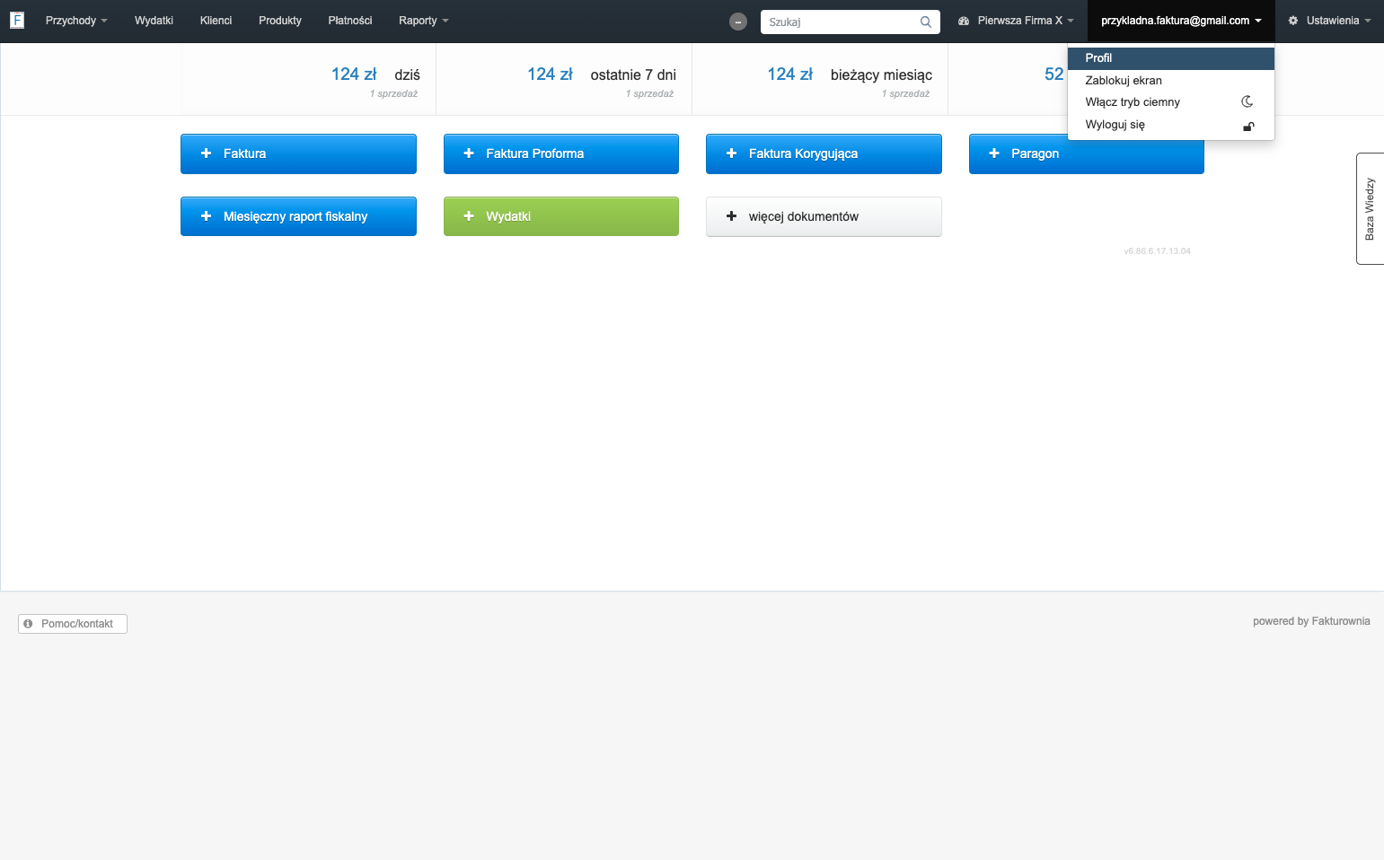Open the Baza Wiedzy side tab
This screenshot has width=1384, height=860.
pos(1370,208)
